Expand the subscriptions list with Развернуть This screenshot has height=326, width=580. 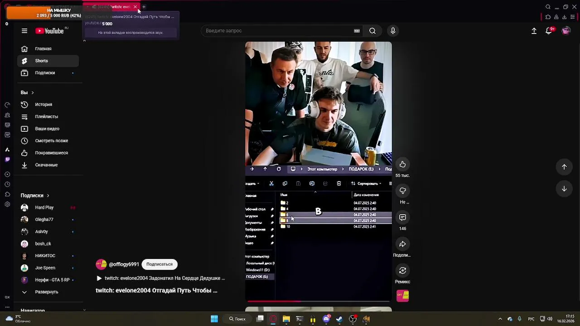(x=48, y=292)
